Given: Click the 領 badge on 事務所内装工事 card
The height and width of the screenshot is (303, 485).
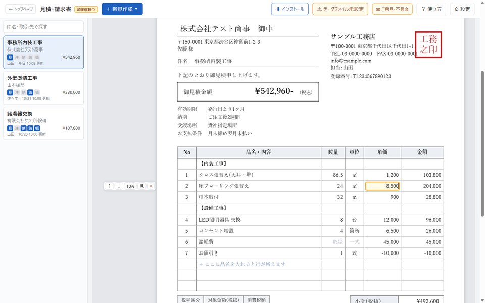Looking at the screenshot, I should click(37, 57).
